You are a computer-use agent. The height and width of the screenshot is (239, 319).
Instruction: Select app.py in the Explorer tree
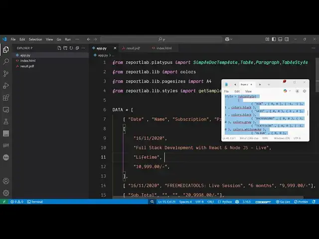click(50, 55)
